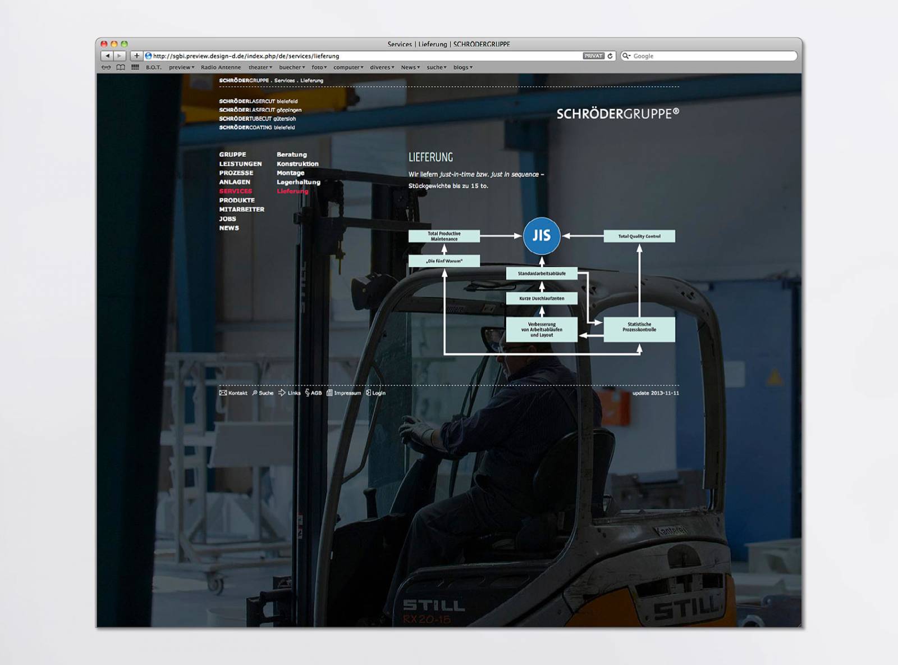
Task: Click the blue JIS circle in the diagram
Action: [x=542, y=236]
